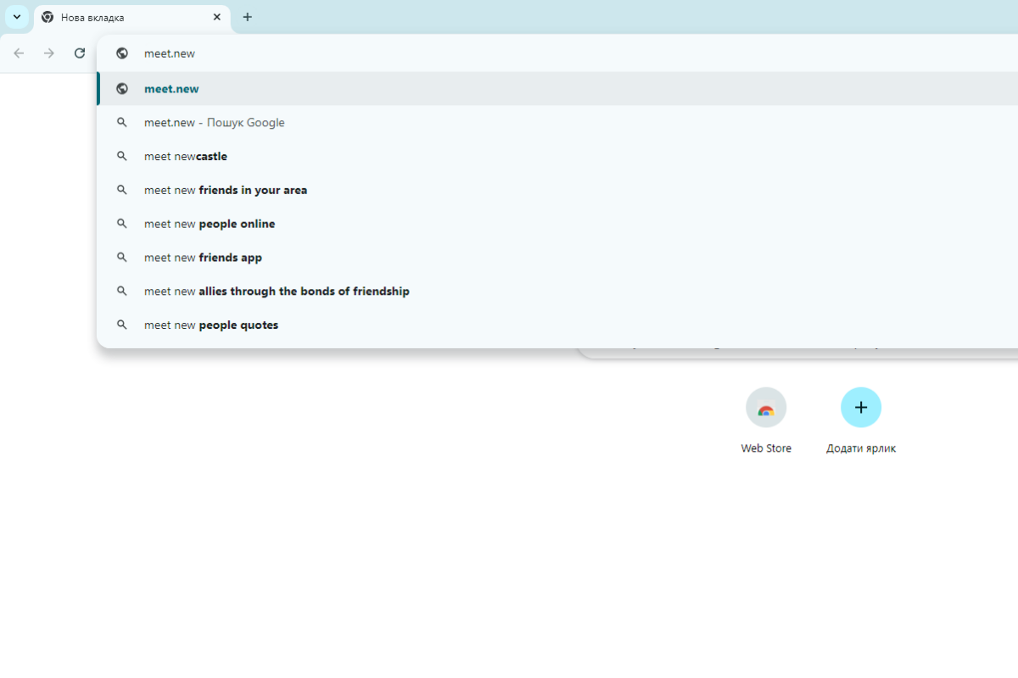Viewport: 1018px width, 678px height.
Task: Choose meet new friends app suggestion
Action: (203, 258)
